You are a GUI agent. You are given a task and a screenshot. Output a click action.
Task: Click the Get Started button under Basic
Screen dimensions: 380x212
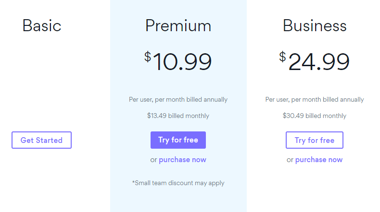coord(41,140)
